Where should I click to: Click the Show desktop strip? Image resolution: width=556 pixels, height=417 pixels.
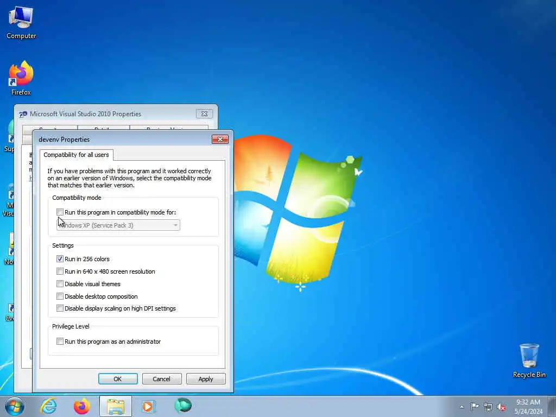click(552, 406)
